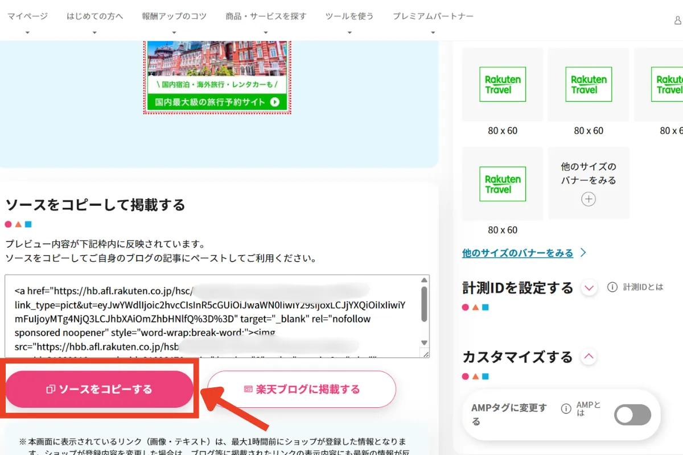Expand dropdown arrow under マイページ
This screenshot has width=683, height=455.
(27, 32)
